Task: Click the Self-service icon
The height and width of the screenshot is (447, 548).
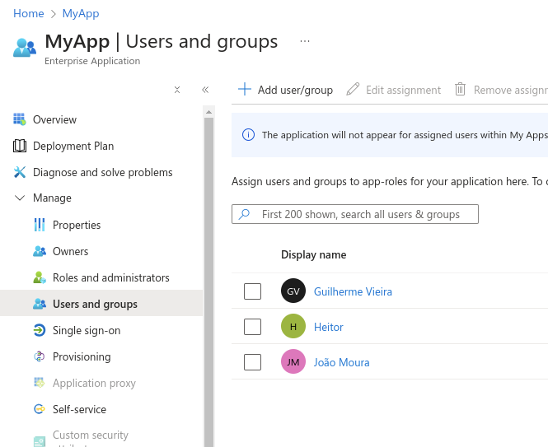Action: (x=40, y=409)
